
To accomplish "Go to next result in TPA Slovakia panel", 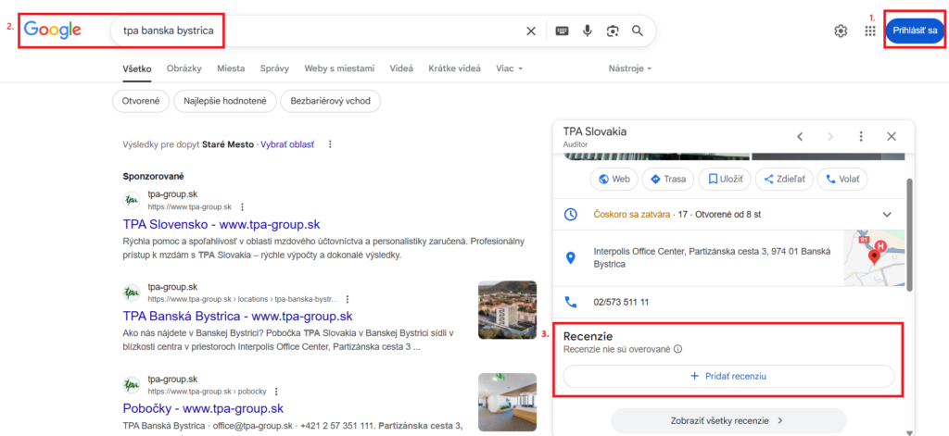I will point(830,137).
